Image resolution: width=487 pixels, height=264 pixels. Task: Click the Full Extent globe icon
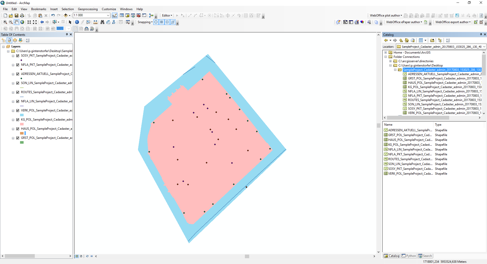(x=22, y=22)
